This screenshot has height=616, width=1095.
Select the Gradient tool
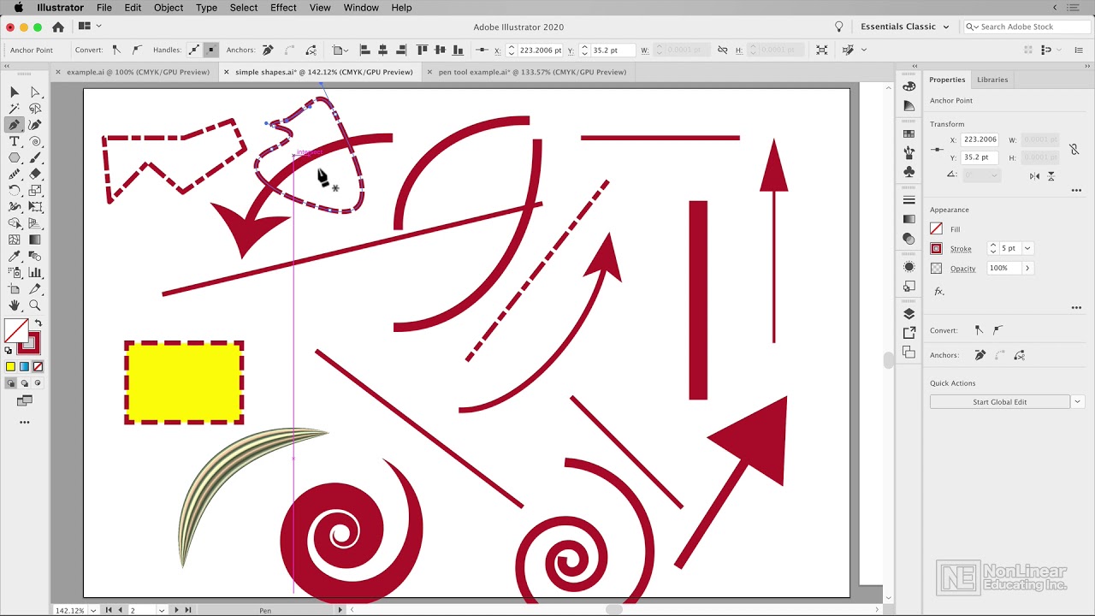pos(35,240)
